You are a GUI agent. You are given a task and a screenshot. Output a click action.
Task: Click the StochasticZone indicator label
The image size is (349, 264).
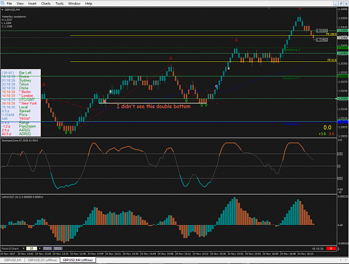pyautogui.click(x=20, y=141)
